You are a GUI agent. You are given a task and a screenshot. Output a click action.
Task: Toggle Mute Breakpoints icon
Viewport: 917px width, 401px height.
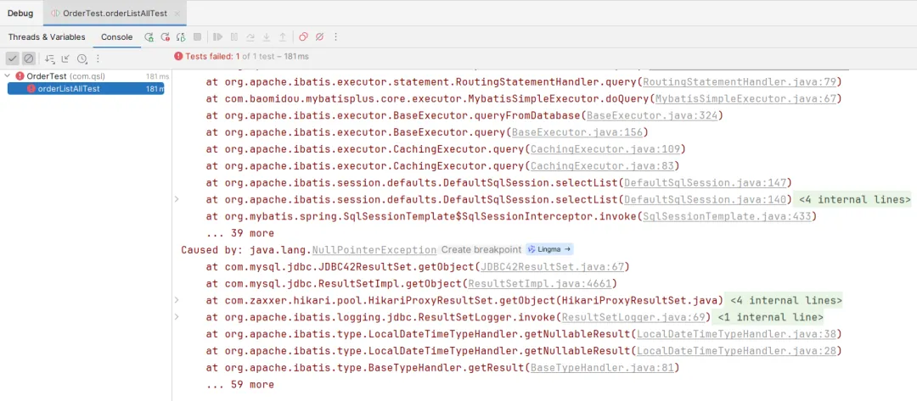(x=319, y=36)
